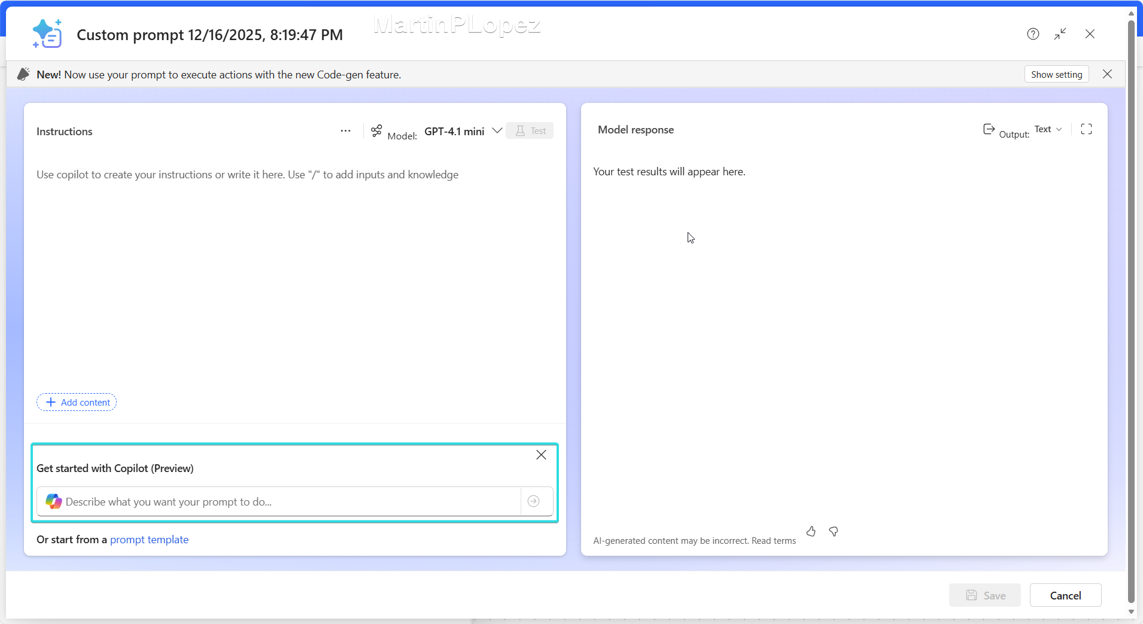Open the Instructions more options ellipsis

(345, 131)
